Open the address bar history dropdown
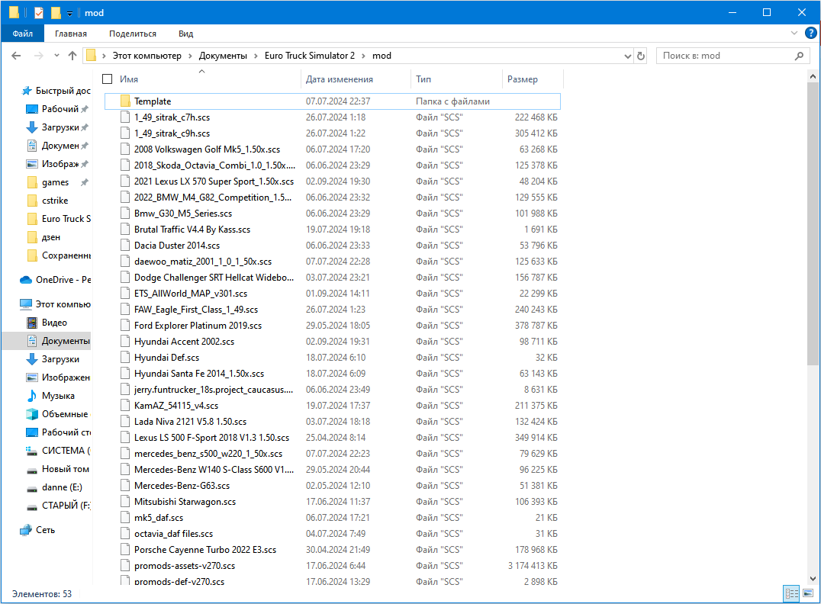821x604 pixels. 628,56
